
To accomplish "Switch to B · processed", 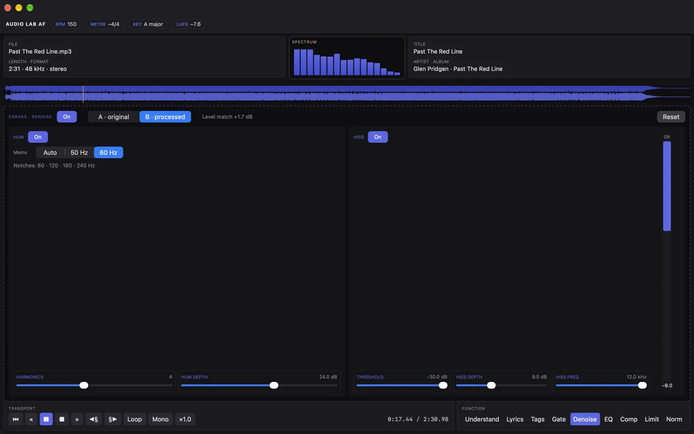I will 165,117.
